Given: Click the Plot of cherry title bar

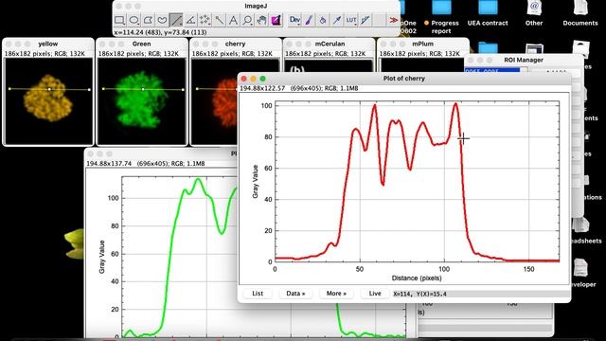Looking at the screenshot, I should click(x=404, y=79).
